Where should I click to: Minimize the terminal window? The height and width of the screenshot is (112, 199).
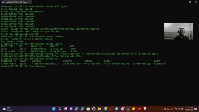pos(184,2)
